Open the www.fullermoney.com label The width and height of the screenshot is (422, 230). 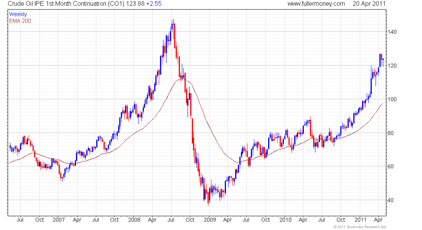click(316, 4)
